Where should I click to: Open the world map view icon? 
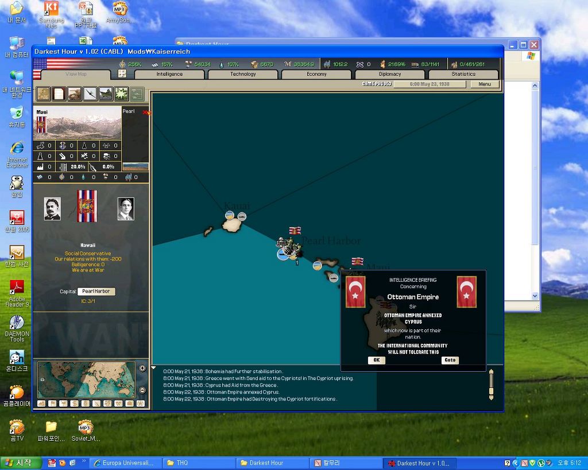pos(43,94)
